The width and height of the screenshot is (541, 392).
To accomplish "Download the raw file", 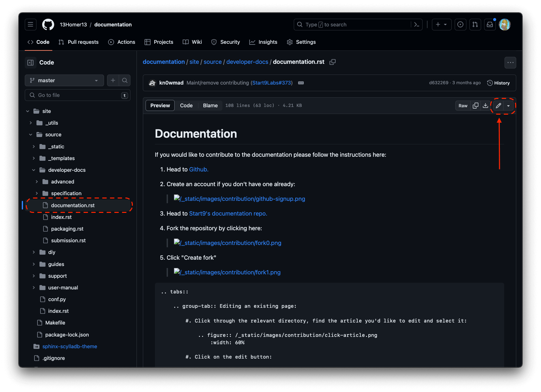I will coord(485,106).
